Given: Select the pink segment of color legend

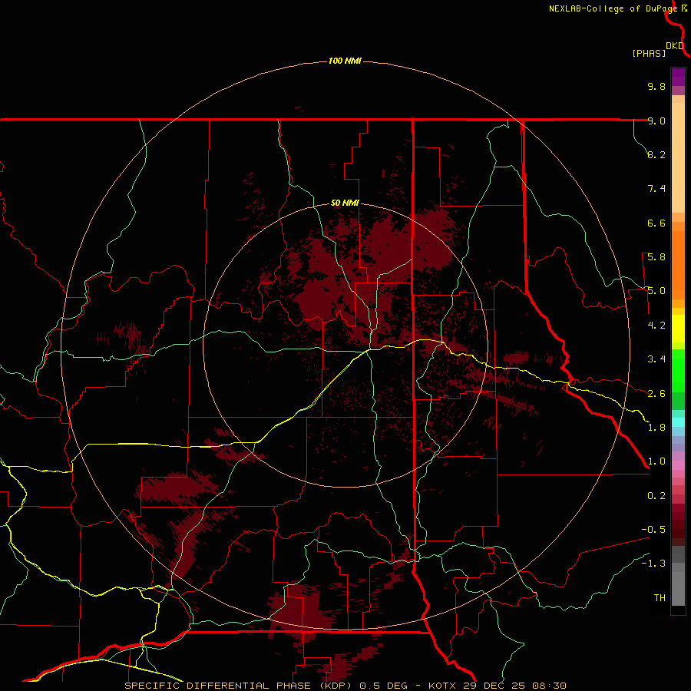Looking at the screenshot, I should click(678, 465).
